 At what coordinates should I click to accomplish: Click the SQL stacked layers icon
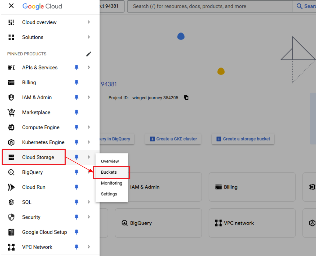click(11, 202)
